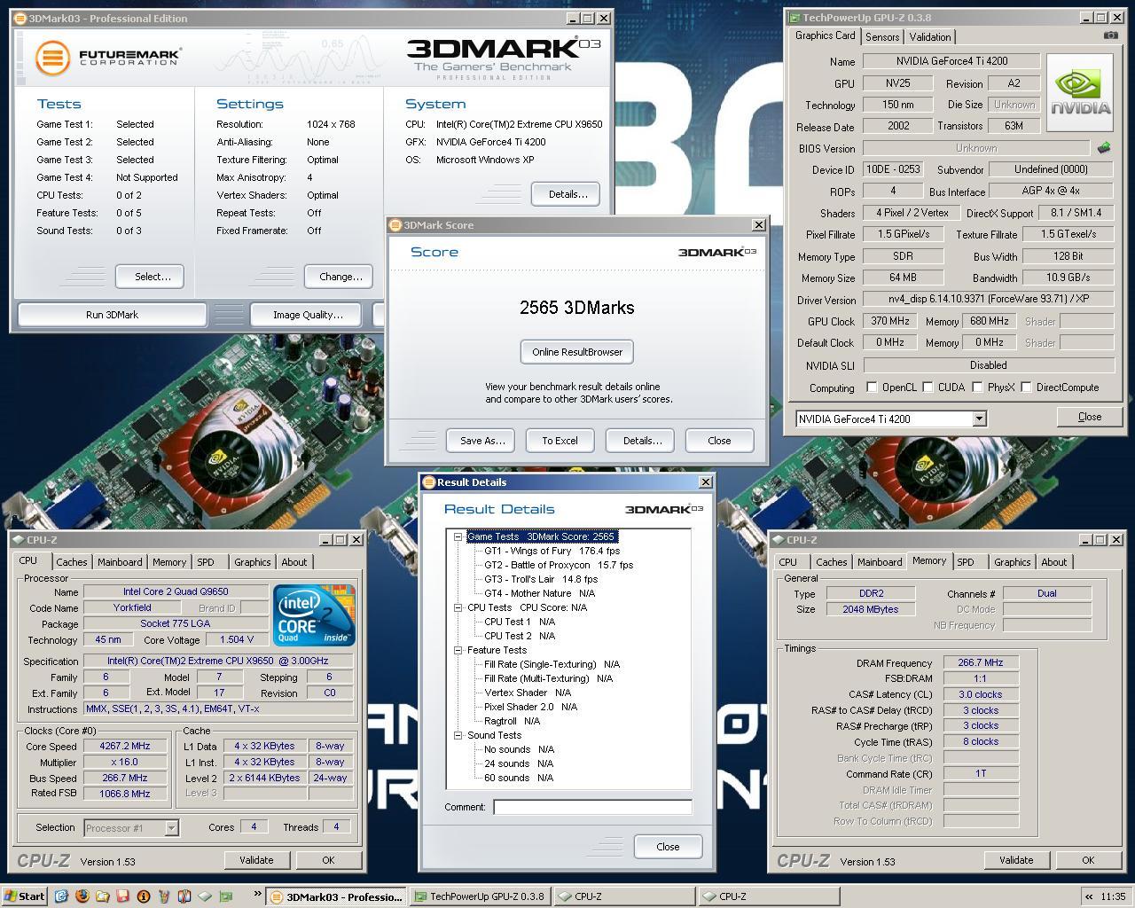Viewport: 1135px width, 908px height.
Task: Select Pixel Shader 2.0 tree row
Action: coord(530,707)
